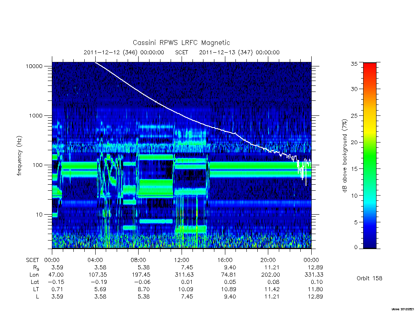Click the 'L' row label
The image size is (415, 311).
coord(37,296)
